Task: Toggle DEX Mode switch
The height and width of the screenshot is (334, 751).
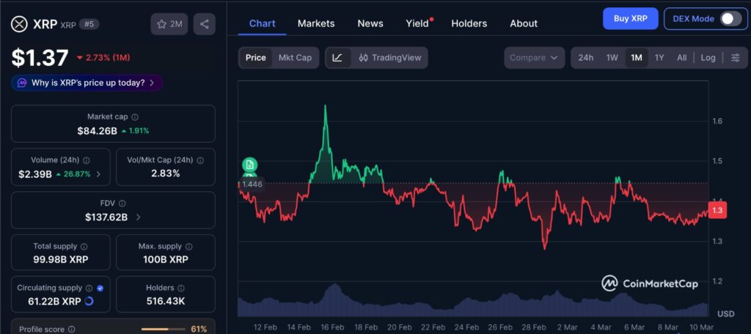Action: click(x=731, y=18)
